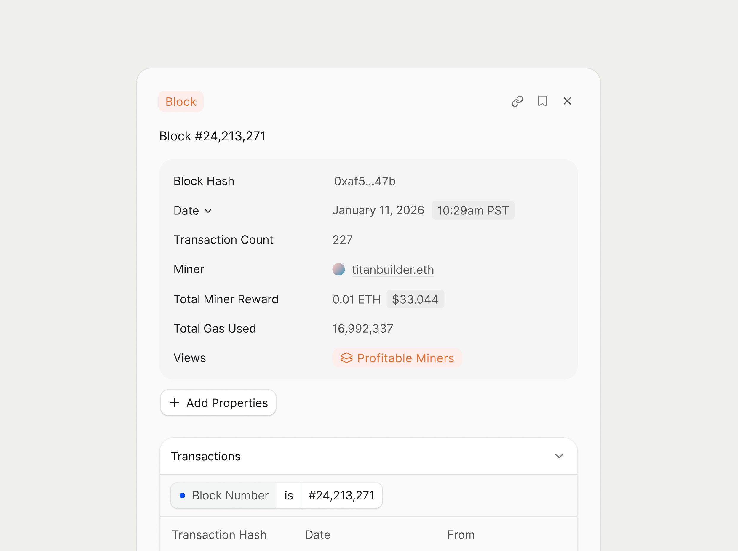The image size is (738, 551).
Task: Click the plus icon in Add Properties
Action: click(174, 403)
